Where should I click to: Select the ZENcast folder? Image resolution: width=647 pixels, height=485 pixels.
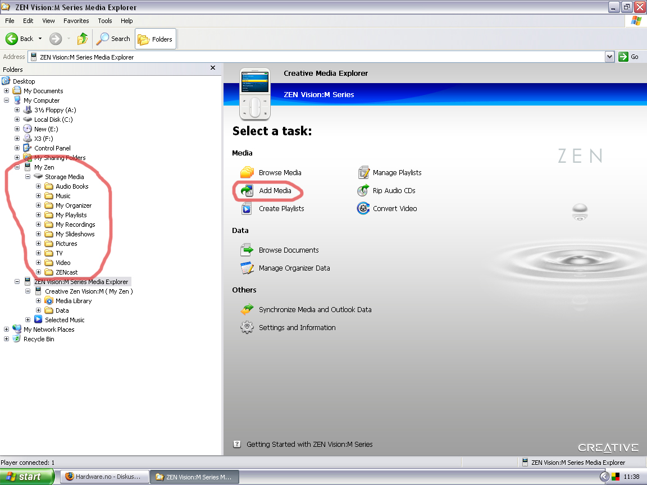[66, 272]
